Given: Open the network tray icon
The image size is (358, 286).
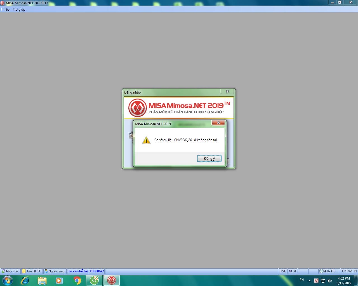Looking at the screenshot, I should point(323,281).
